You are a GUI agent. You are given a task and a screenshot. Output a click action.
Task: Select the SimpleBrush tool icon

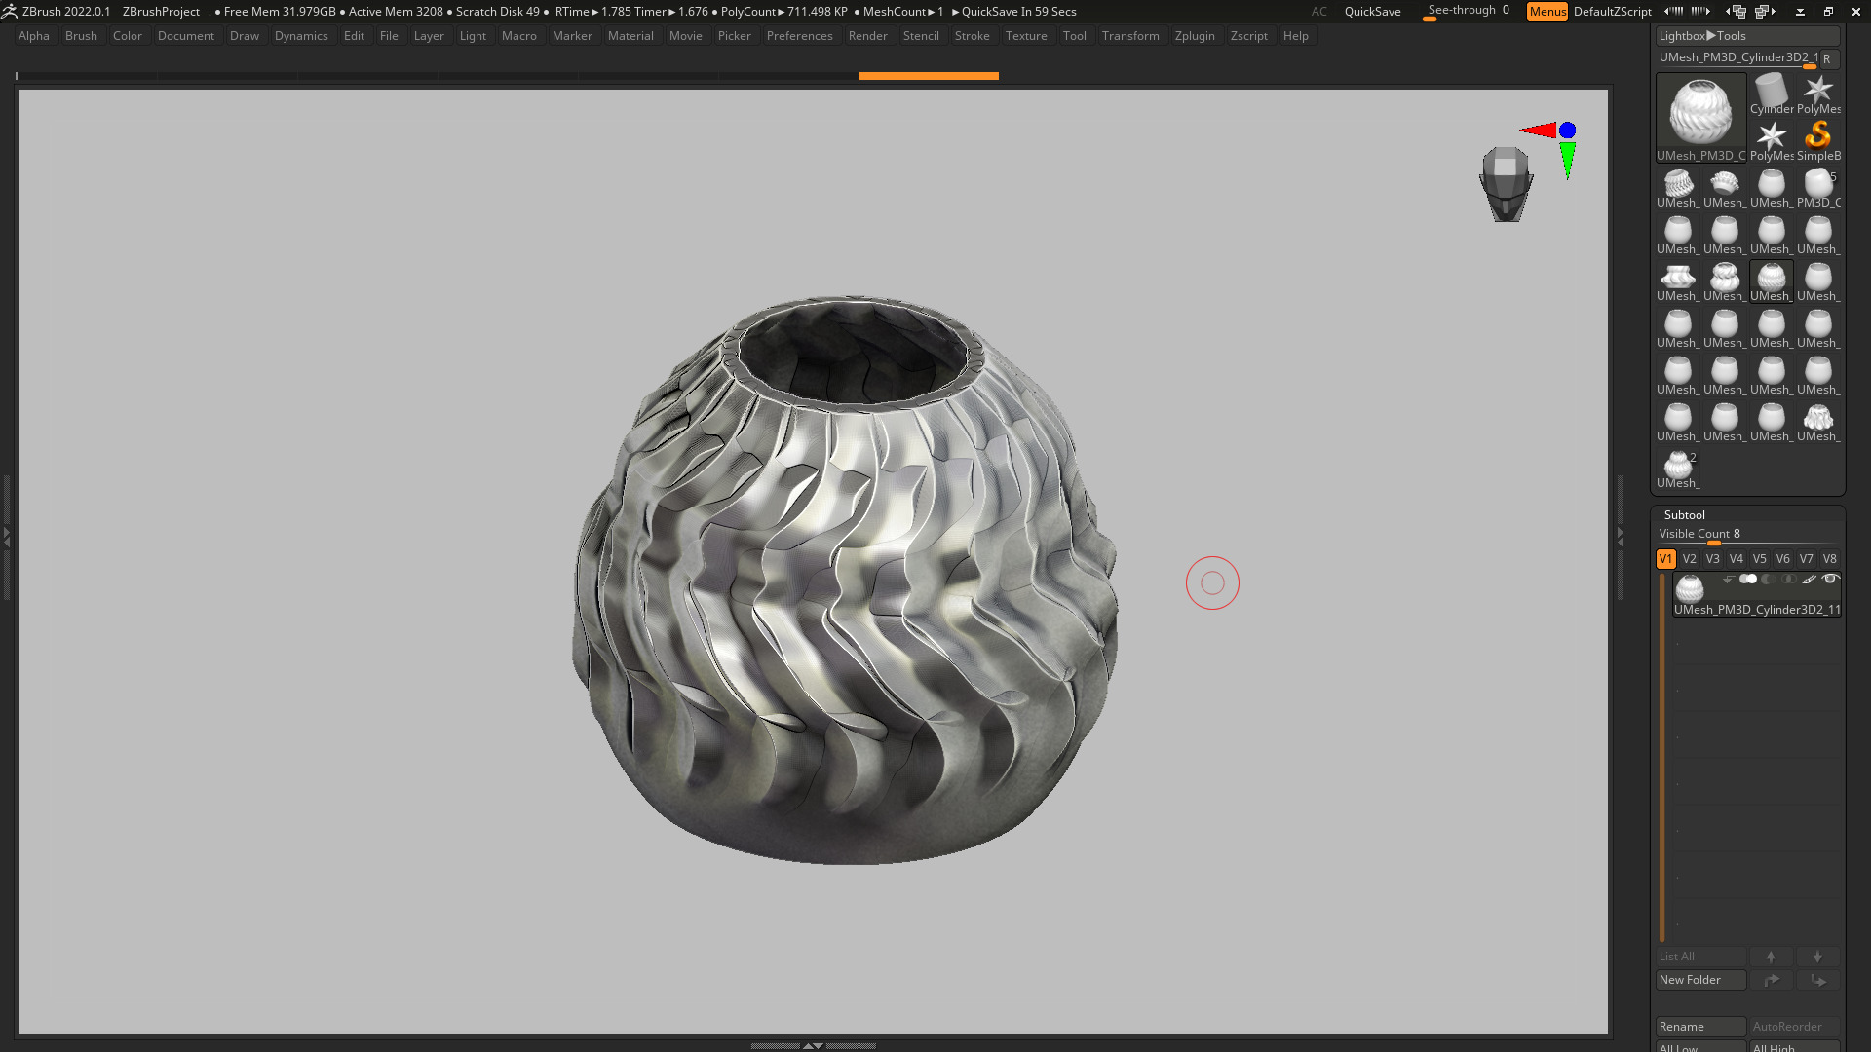coord(1818,141)
